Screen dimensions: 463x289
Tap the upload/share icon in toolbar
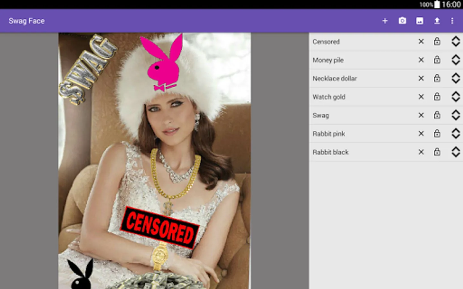(x=437, y=21)
